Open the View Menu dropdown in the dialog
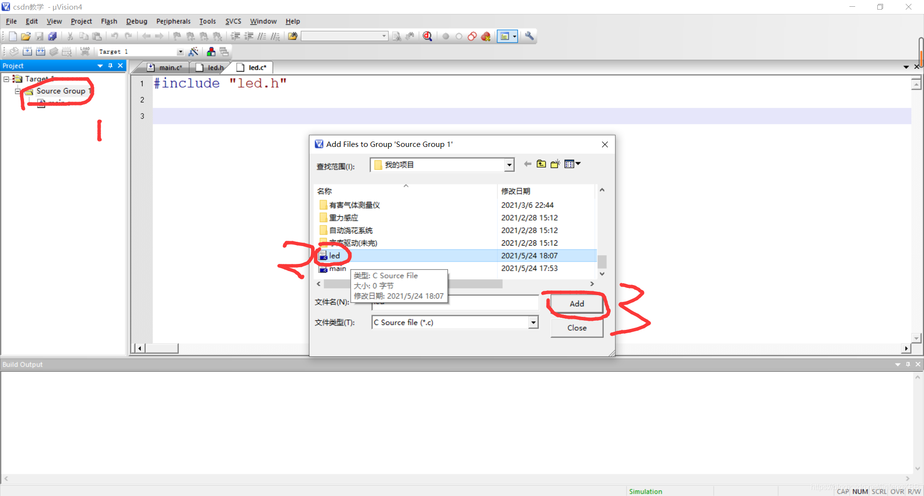924x496 pixels. pos(573,164)
